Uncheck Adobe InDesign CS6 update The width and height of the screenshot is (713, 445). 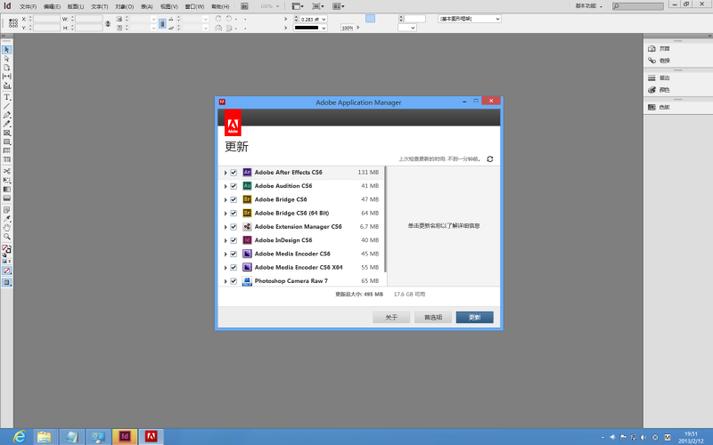[234, 240]
